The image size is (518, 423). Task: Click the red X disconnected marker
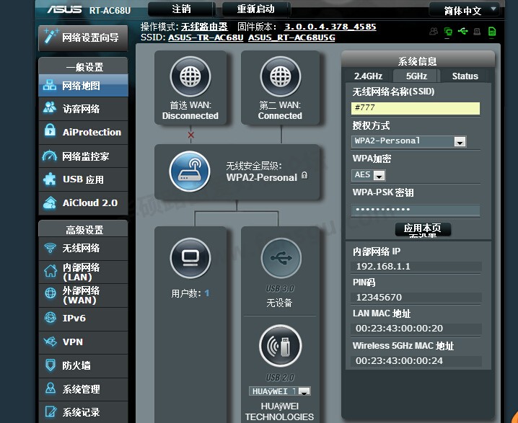pyautogui.click(x=190, y=135)
